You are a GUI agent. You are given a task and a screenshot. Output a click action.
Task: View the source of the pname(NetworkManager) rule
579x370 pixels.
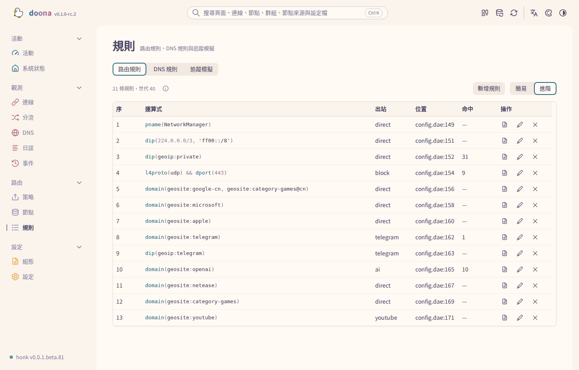[x=505, y=125]
